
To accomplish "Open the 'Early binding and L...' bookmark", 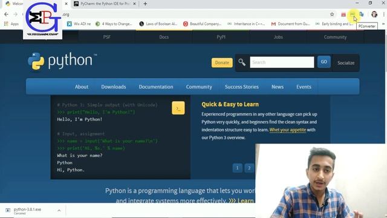I will [x=334, y=24].
